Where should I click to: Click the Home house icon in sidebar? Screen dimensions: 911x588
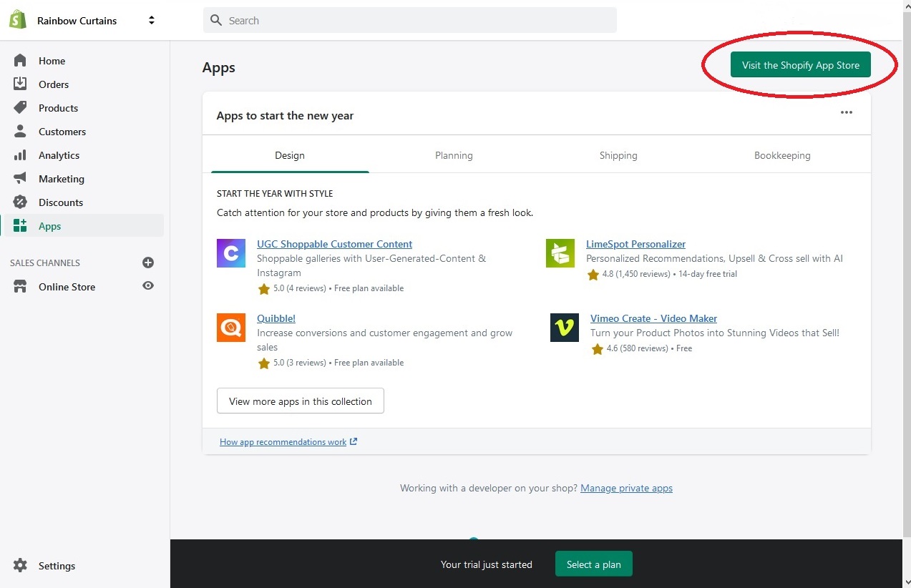click(20, 61)
